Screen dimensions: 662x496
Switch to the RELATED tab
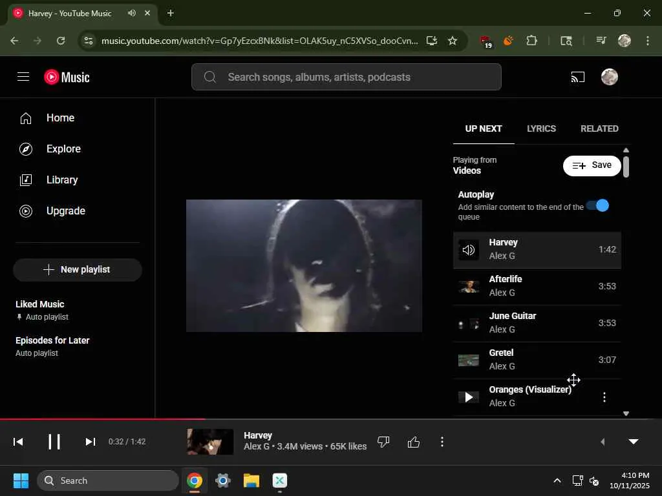599,129
